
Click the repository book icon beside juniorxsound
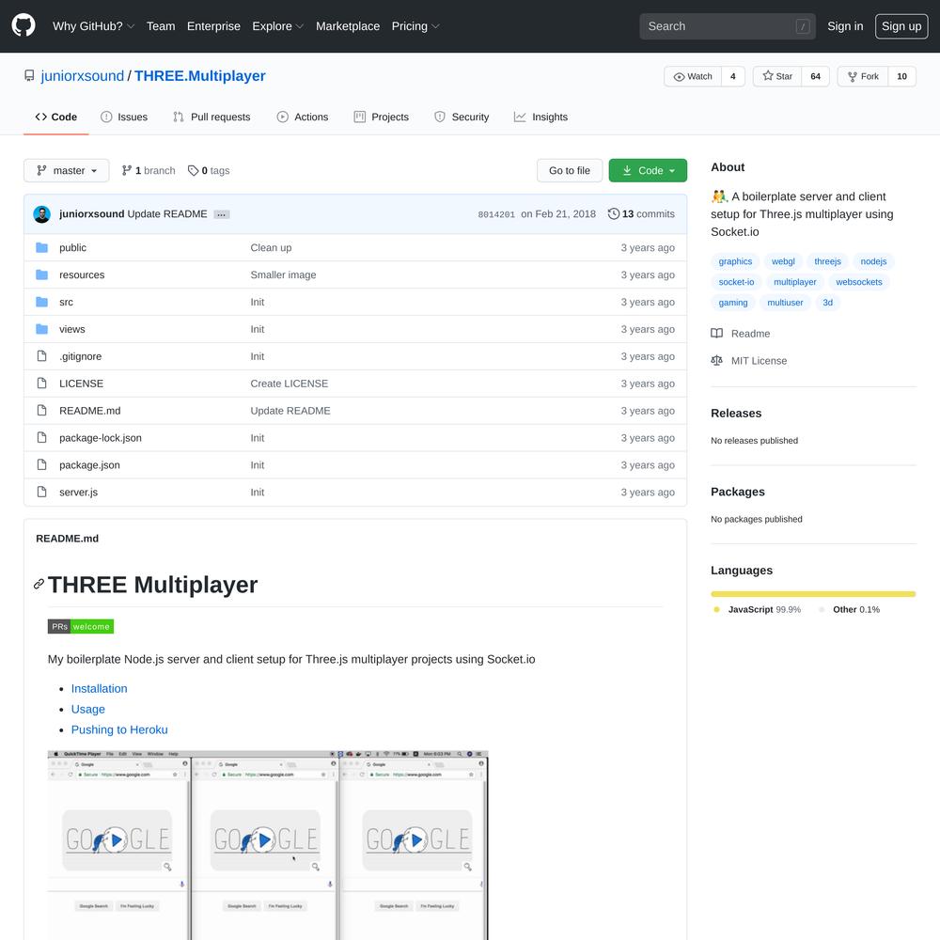click(29, 75)
